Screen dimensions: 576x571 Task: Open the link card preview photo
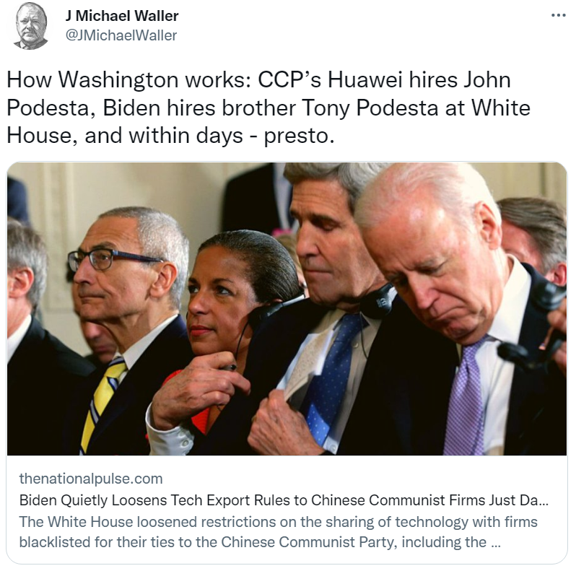click(x=287, y=309)
